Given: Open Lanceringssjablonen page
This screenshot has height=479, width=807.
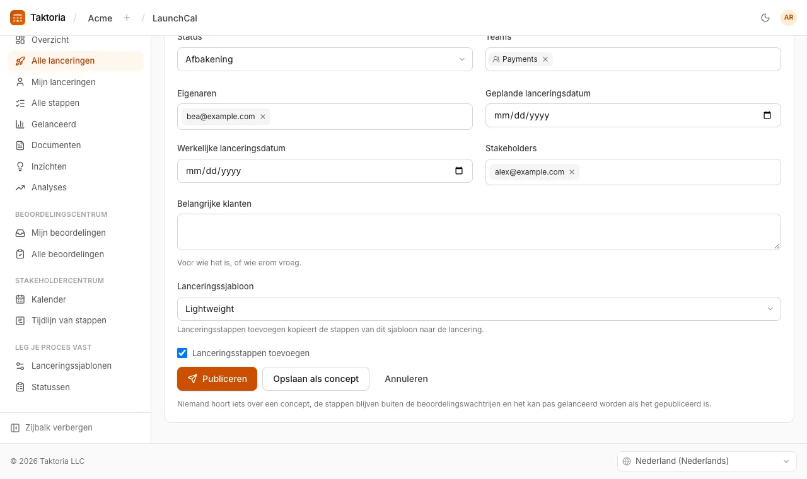Looking at the screenshot, I should pos(76,366).
